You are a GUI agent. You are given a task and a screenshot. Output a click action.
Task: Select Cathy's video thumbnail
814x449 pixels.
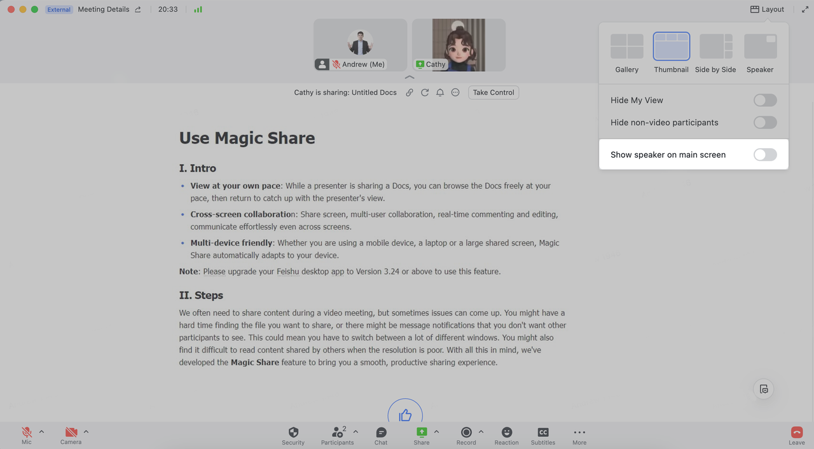click(459, 45)
